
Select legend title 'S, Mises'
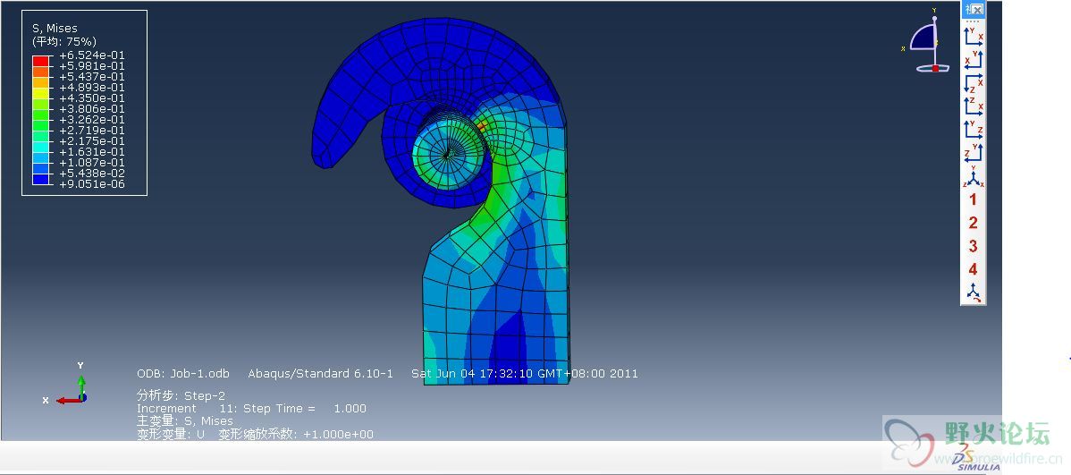tap(55, 28)
